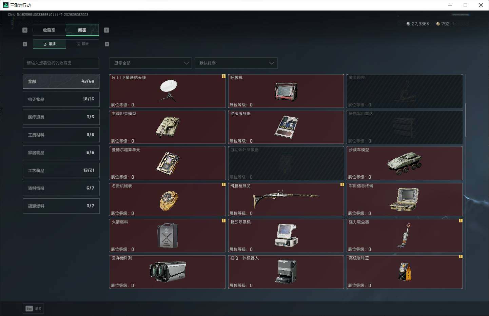
Task: Click the yellow alert badge on 高级咖啡豆
Action: click(x=461, y=257)
